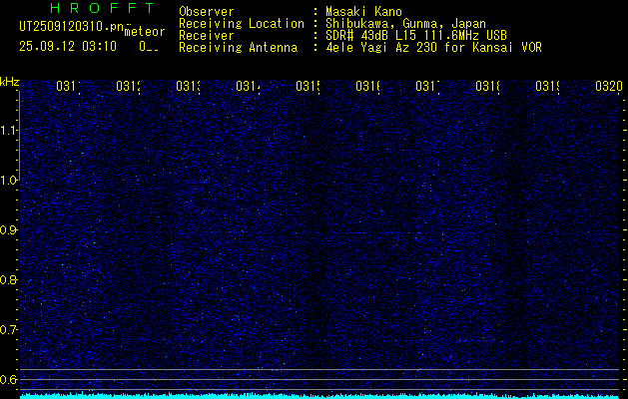Click the 0314 time marker

pyautogui.click(x=248, y=86)
